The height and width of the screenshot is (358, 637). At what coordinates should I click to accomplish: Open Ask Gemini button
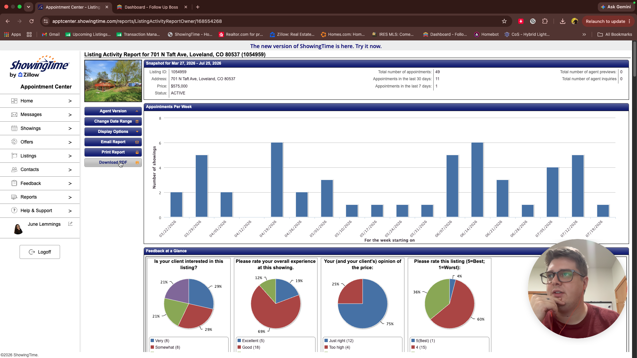616,7
